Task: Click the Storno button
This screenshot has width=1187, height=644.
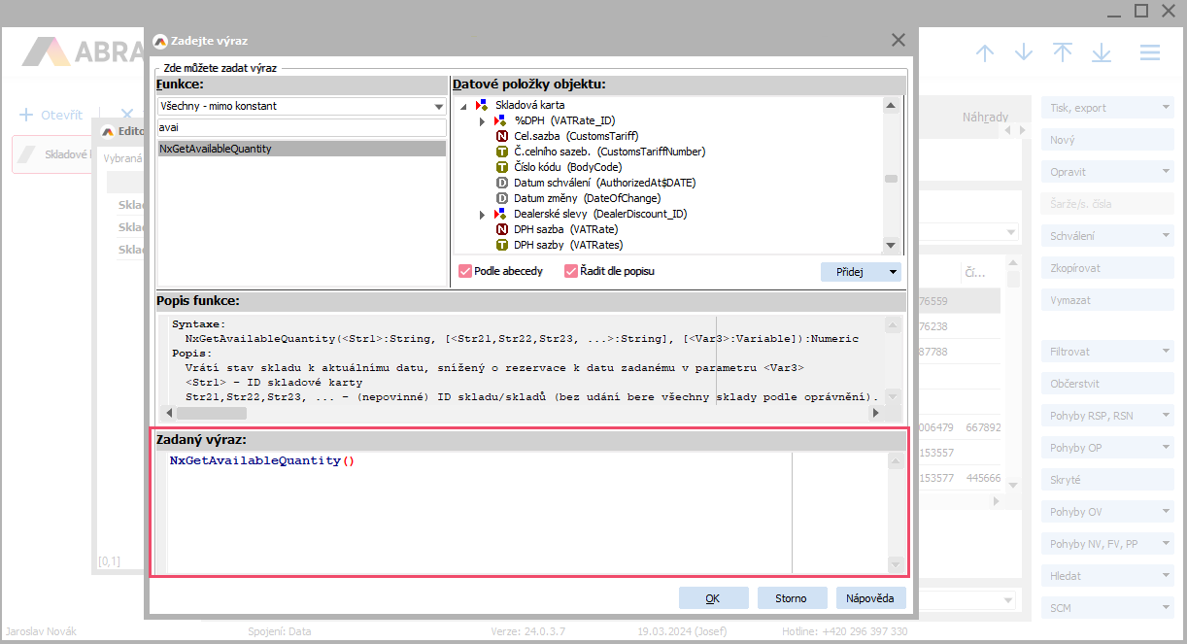Action: click(791, 598)
